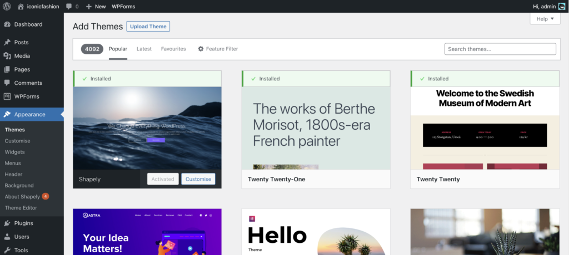
Task: Click Customise on the Shapely theme
Action: point(198,179)
